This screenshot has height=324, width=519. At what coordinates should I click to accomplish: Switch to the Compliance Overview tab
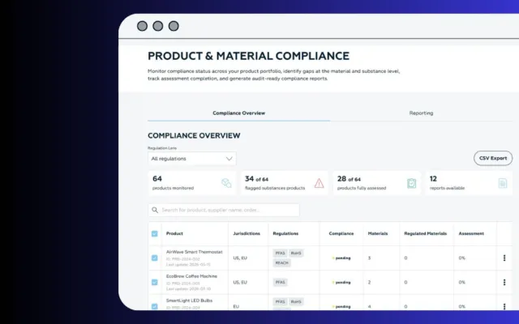238,113
